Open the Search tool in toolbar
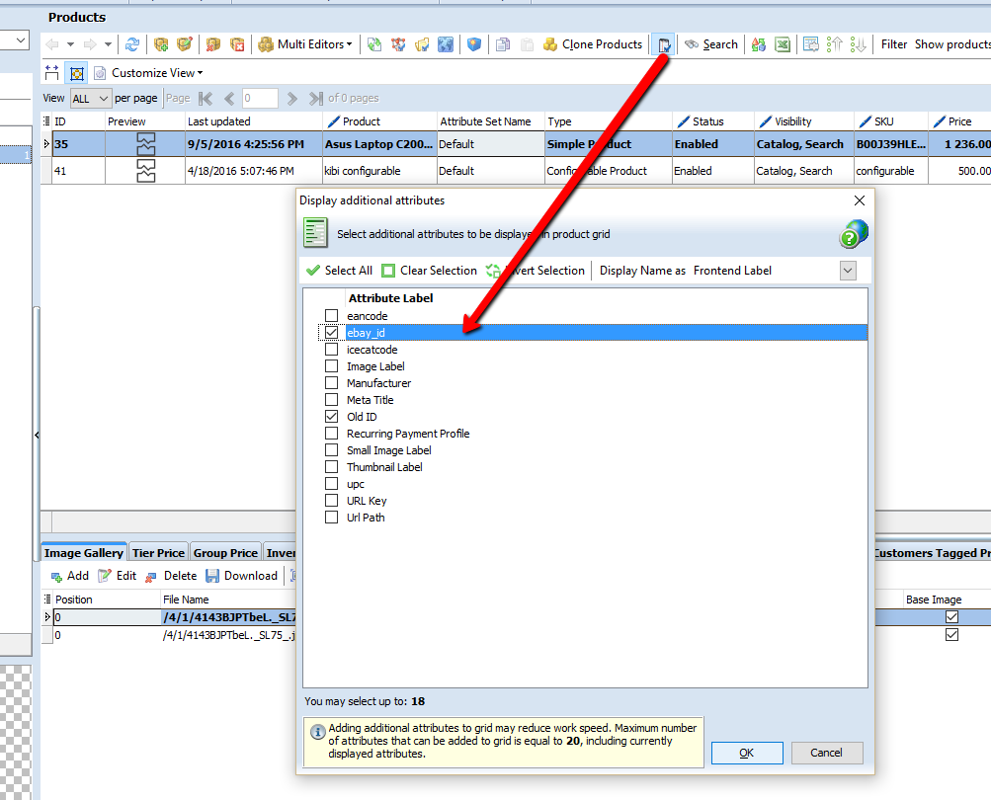Screen dimensions: 991x800 pyautogui.click(x=711, y=44)
